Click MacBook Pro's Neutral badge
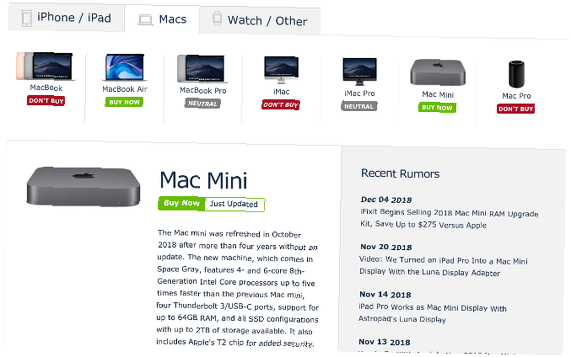 coord(203,104)
